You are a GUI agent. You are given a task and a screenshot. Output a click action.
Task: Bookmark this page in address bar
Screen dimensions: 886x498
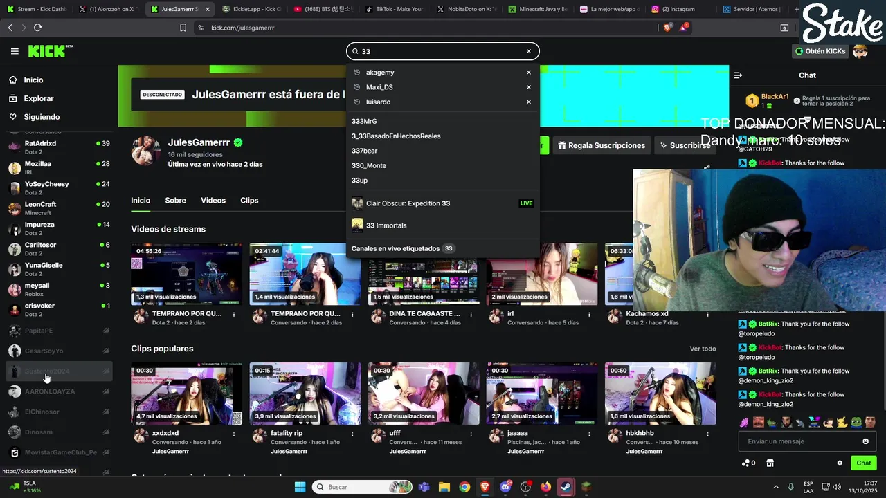coord(183,28)
